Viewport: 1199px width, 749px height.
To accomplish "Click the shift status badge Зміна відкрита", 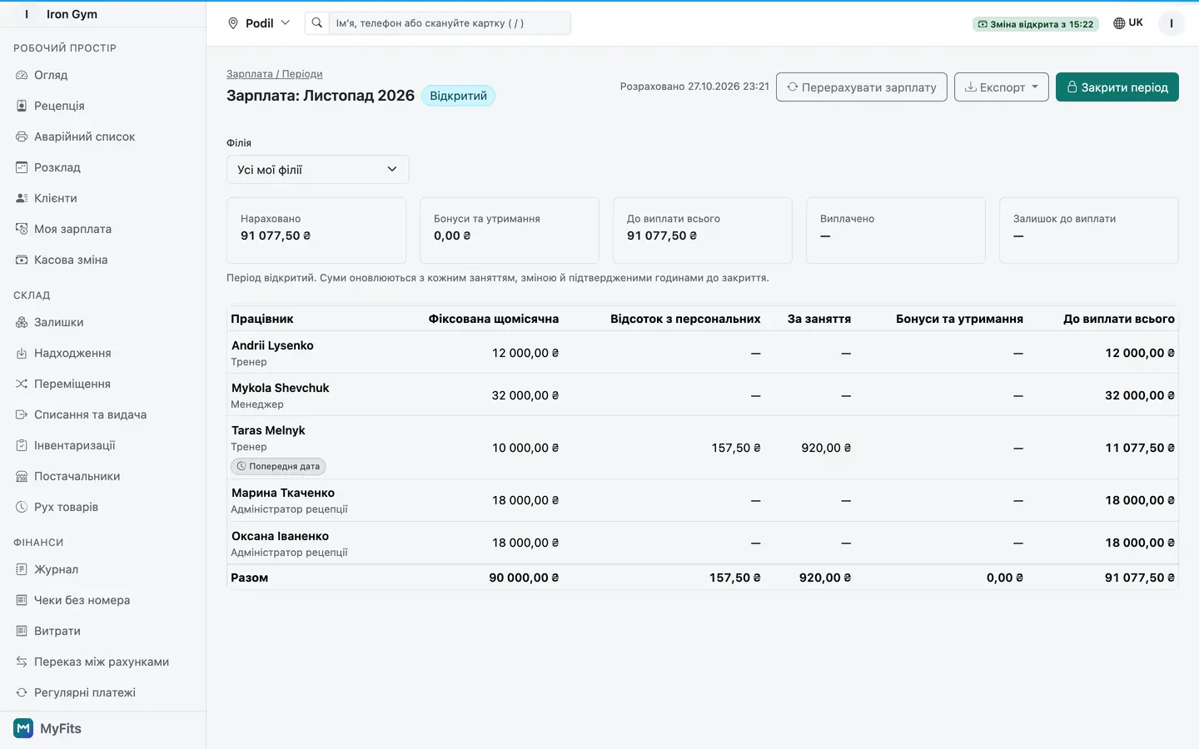I will [x=1035, y=24].
